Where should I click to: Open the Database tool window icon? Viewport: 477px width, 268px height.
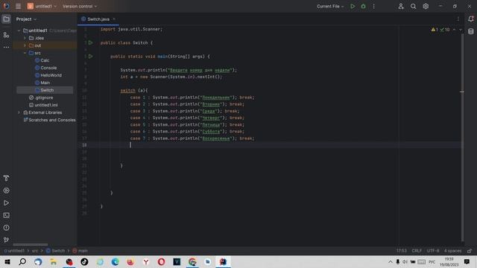point(471,31)
